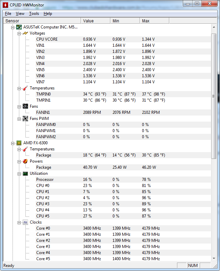Viewport: 220px width, 271px height.
Task: Select the VIN5 voltage row
Action: [123, 70]
